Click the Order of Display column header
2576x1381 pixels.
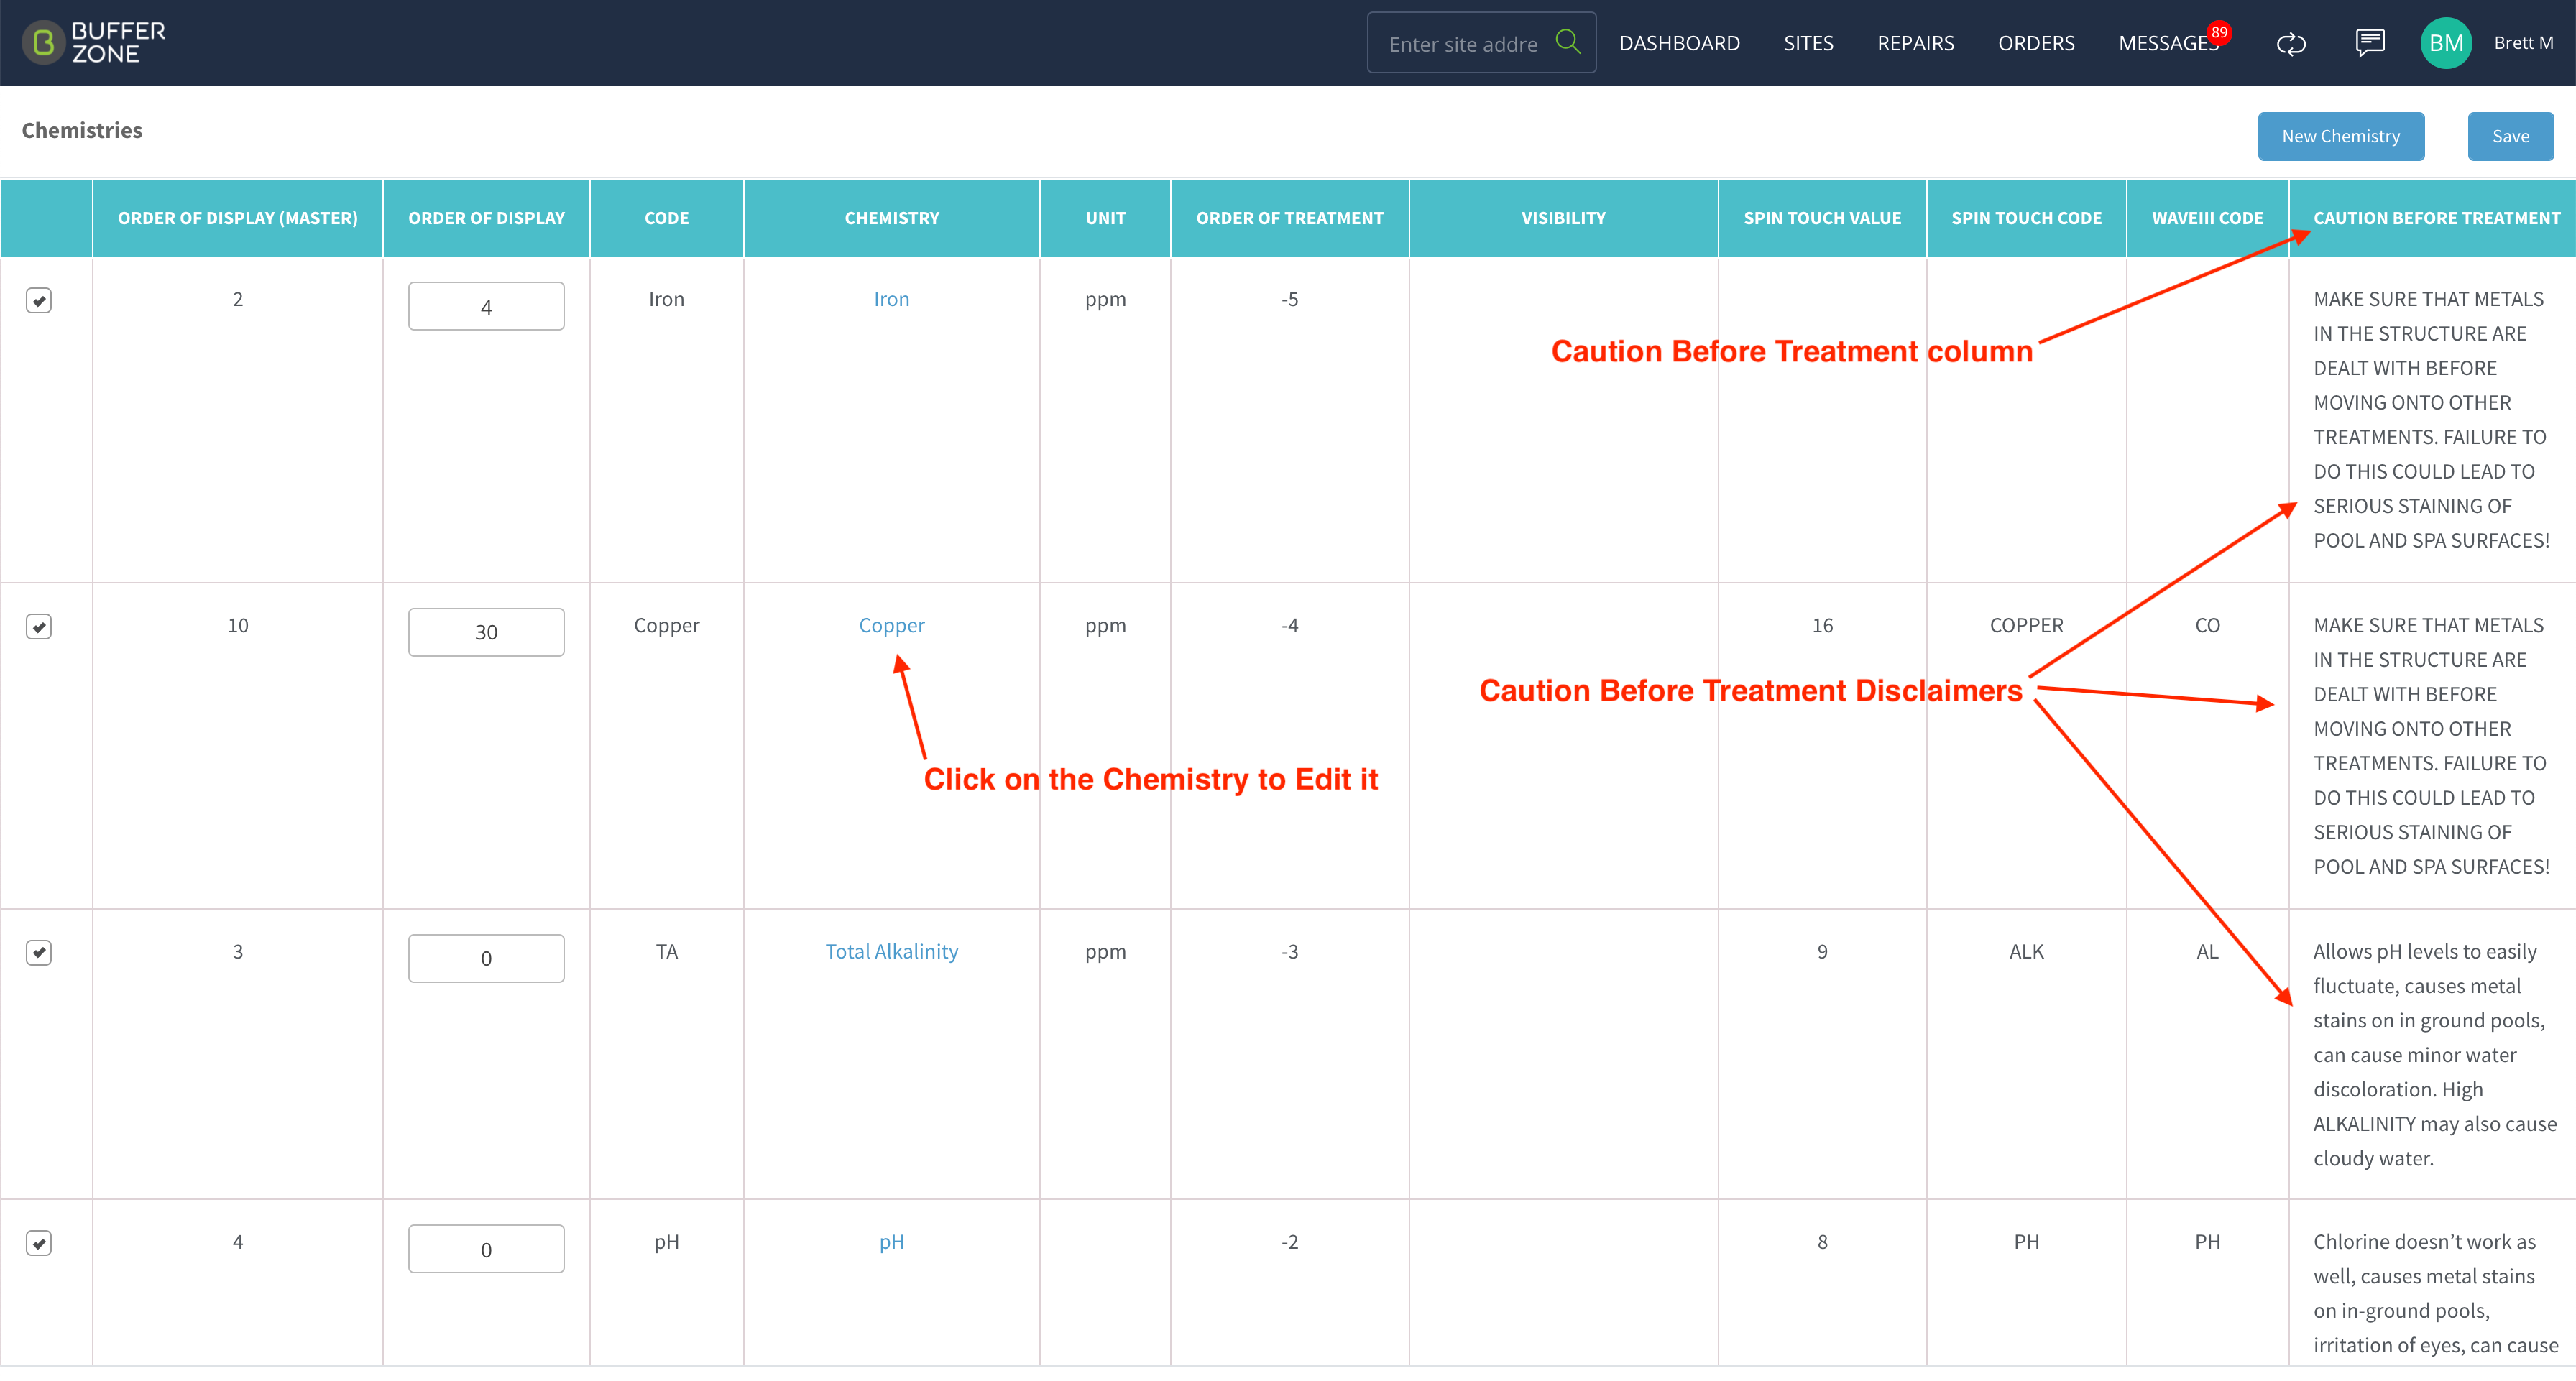(486, 218)
